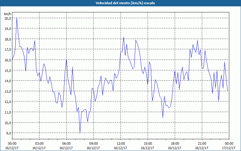Select the 9,0 y-axis label
This screenshot has height=151, width=241.
tap(8, 133)
